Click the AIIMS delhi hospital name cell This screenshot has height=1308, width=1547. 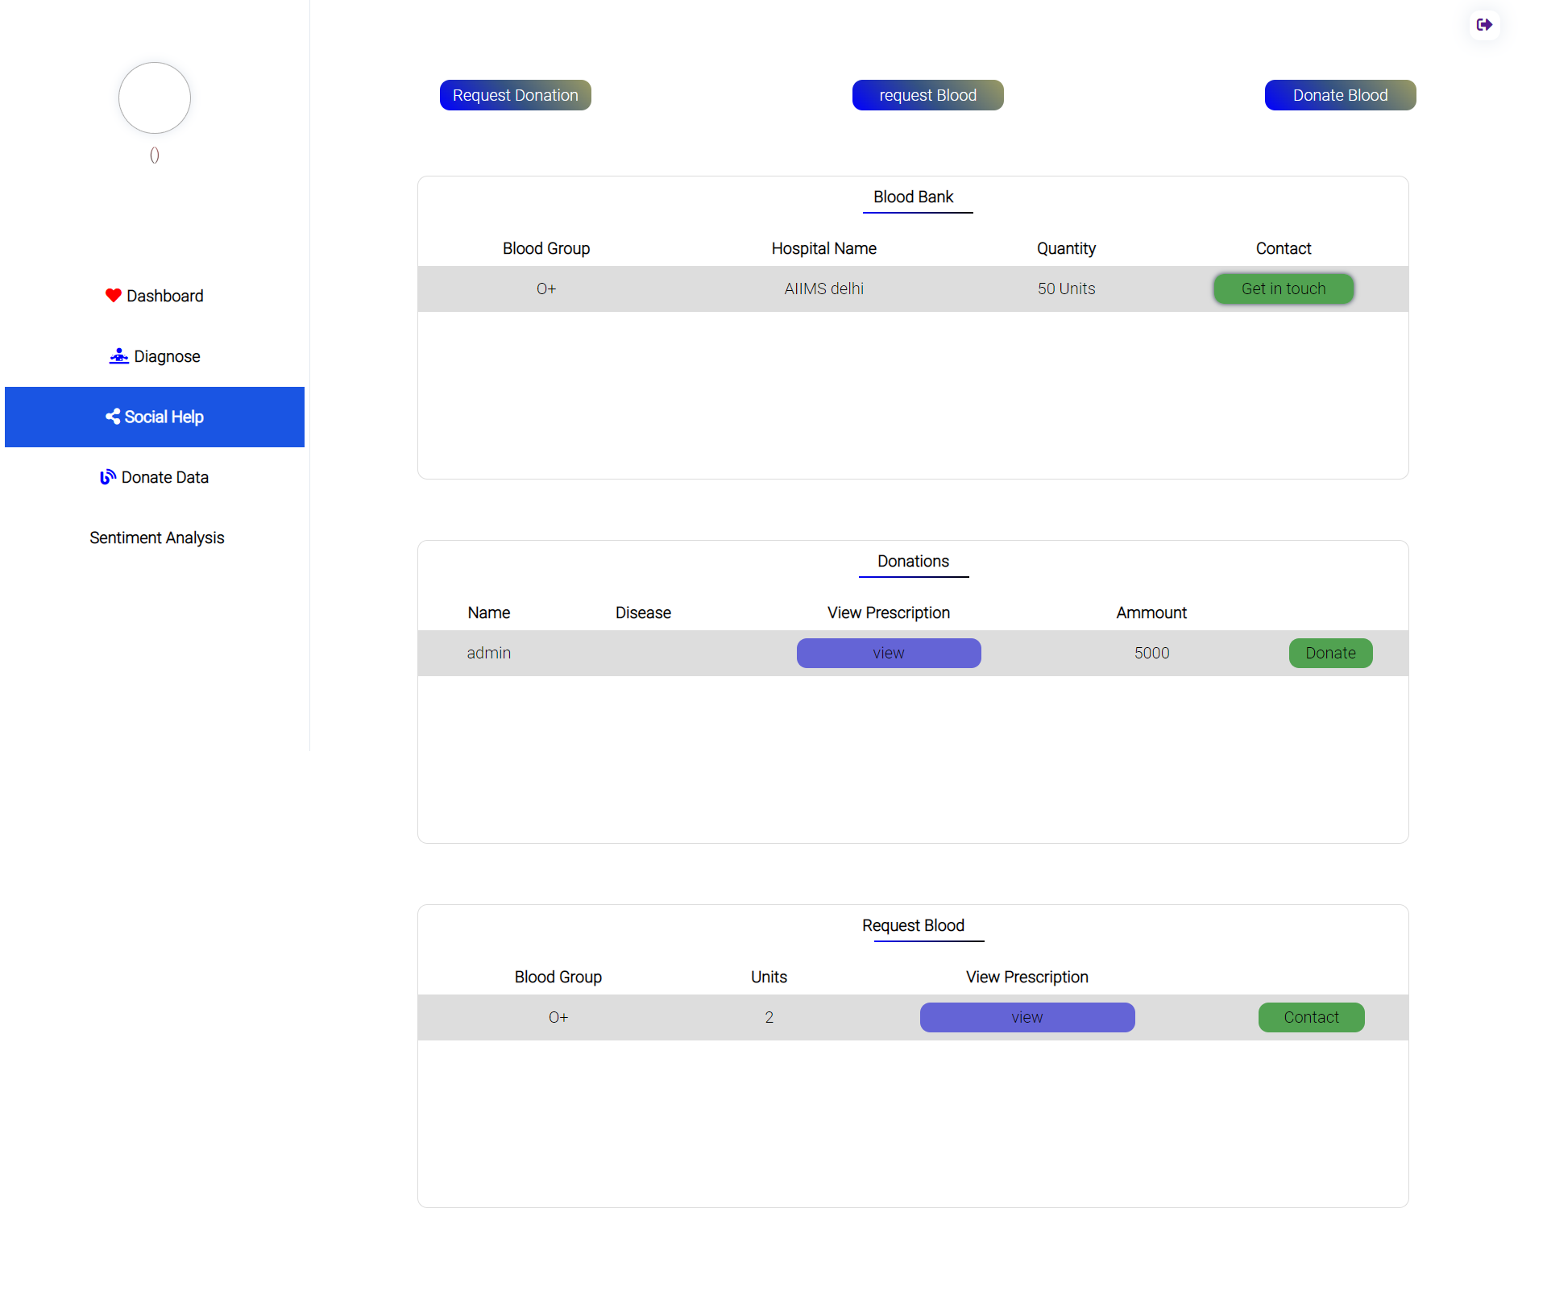(x=823, y=289)
